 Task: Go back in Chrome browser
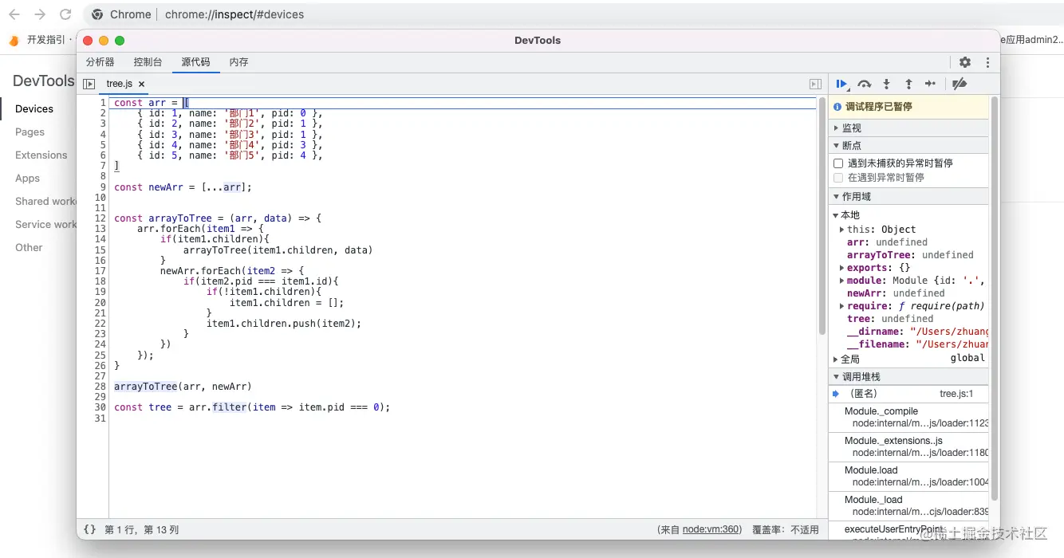tap(14, 14)
